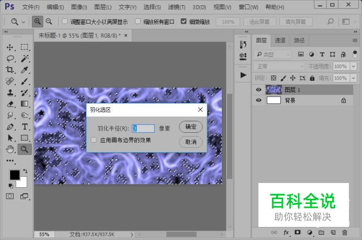This screenshot has width=362, height=240.
Task: Open the Image menu
Action: [79, 7]
